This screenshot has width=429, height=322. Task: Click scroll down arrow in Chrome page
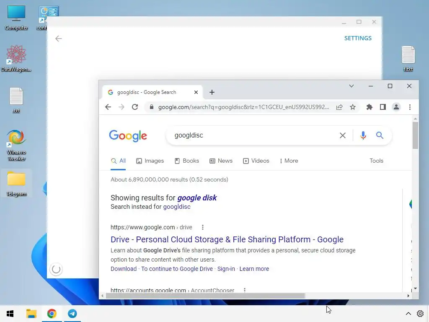415,288
